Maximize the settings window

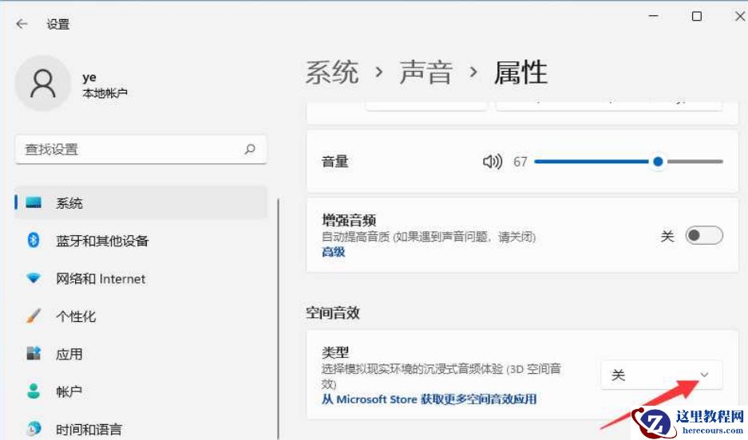tap(697, 16)
